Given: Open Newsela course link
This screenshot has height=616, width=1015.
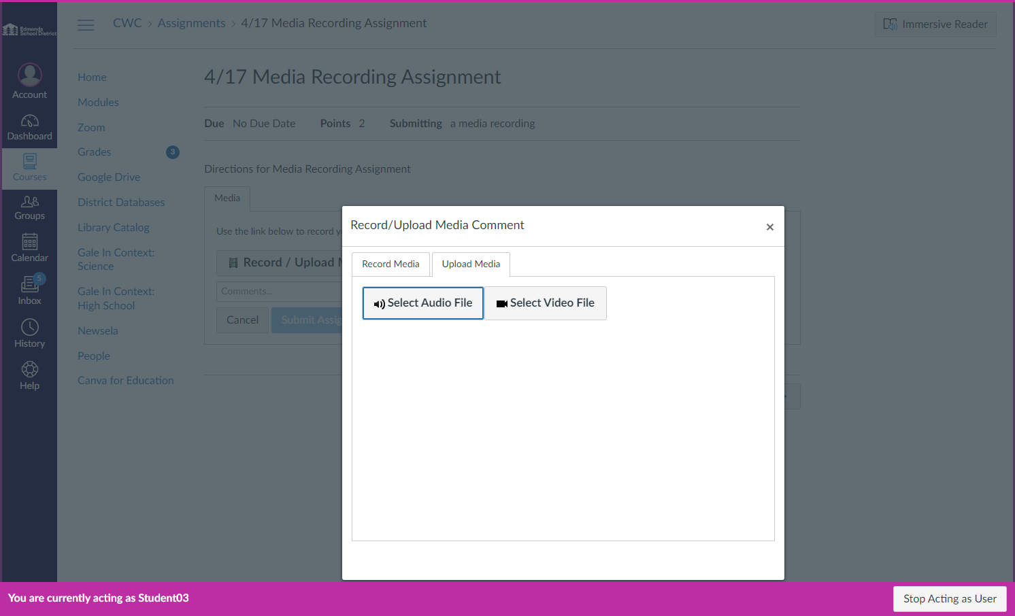Looking at the screenshot, I should click(x=98, y=331).
